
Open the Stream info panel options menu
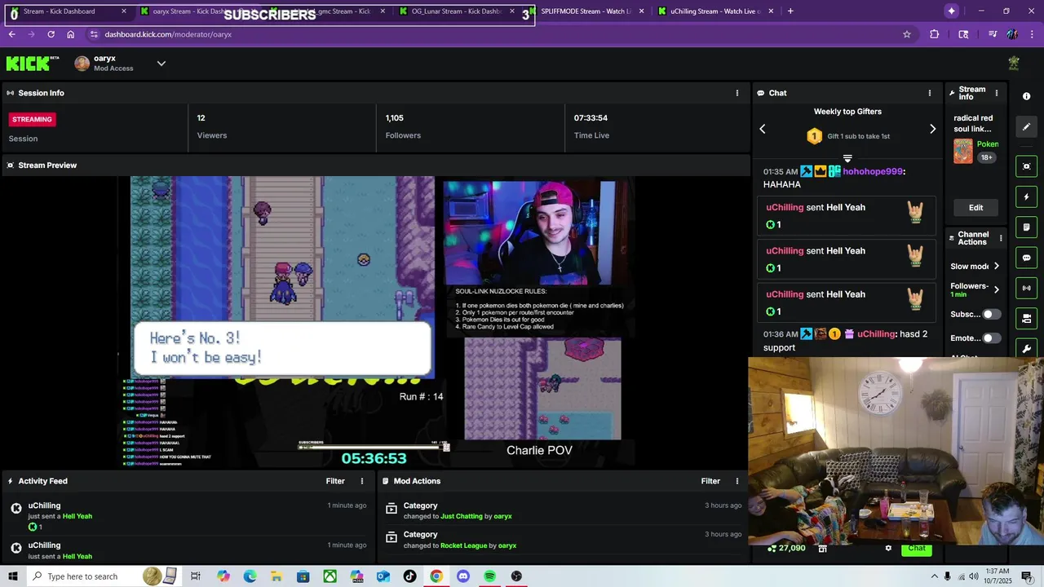pos(996,93)
